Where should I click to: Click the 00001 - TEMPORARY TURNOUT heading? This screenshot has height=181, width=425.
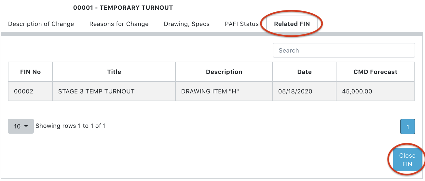(x=123, y=7)
